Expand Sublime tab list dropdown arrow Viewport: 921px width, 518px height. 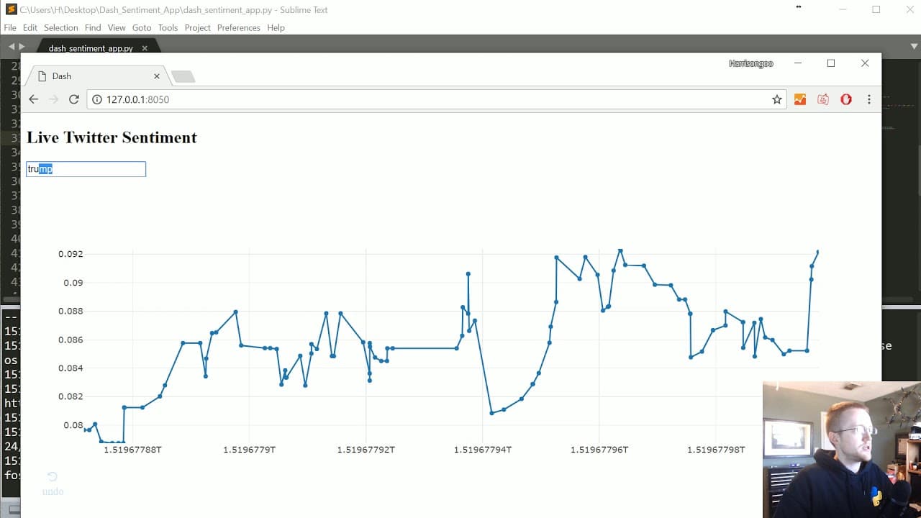tap(914, 46)
